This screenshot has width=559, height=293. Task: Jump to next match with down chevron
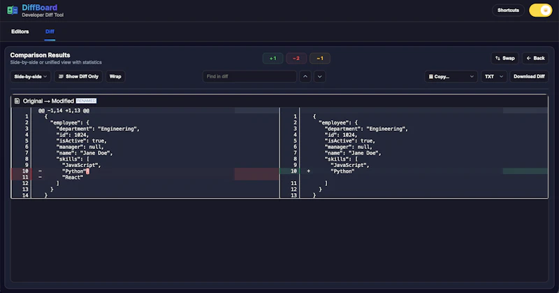[320, 76]
